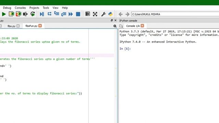Viewport: 219px width, 123px height.
Task: Start debugging with the Debug file icon
Action: point(42,14)
